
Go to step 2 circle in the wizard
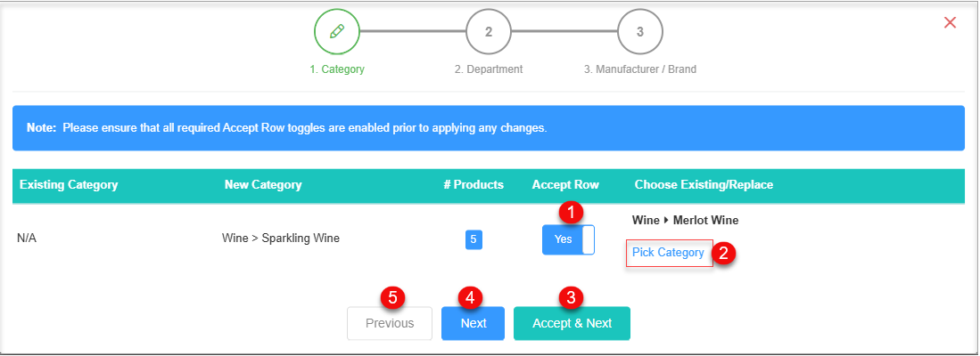coord(489,32)
